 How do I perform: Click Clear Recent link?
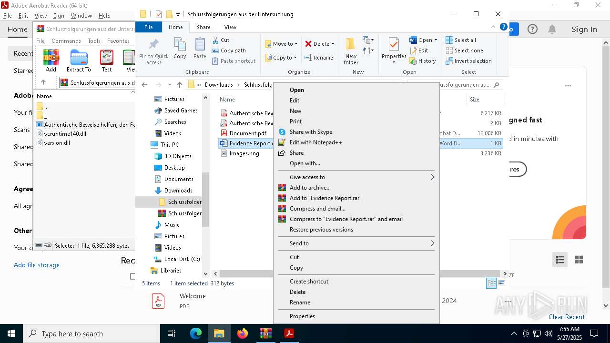tap(567, 317)
